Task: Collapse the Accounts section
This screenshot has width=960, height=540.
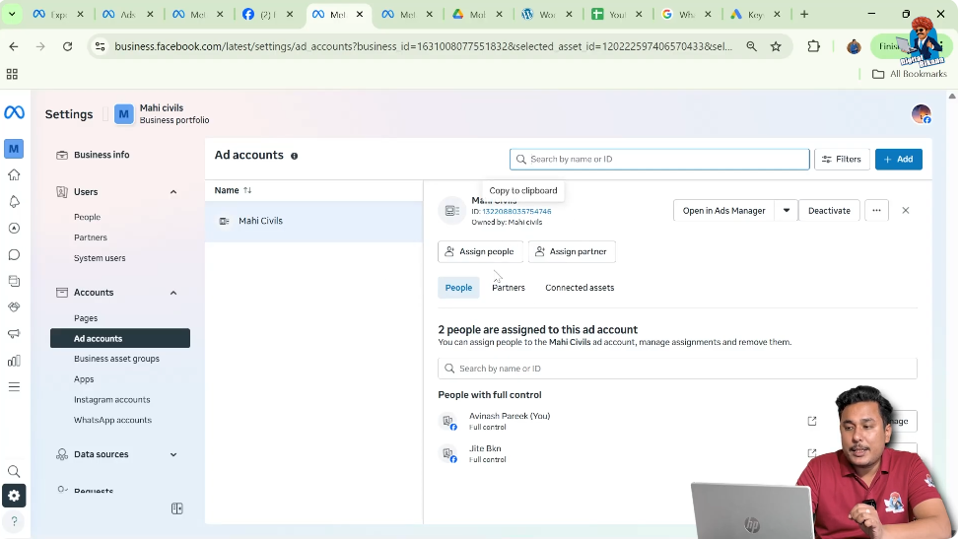Action: pos(173,293)
